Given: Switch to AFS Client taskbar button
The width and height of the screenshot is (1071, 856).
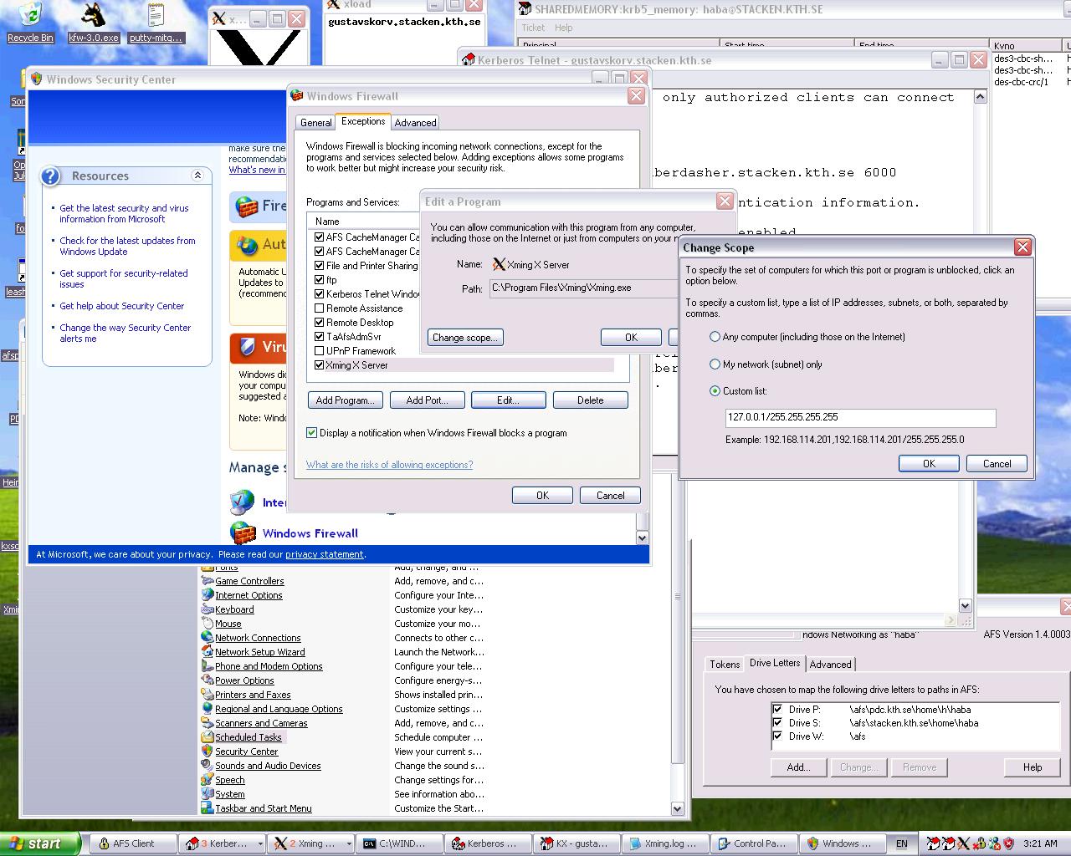Looking at the screenshot, I should click(x=134, y=843).
